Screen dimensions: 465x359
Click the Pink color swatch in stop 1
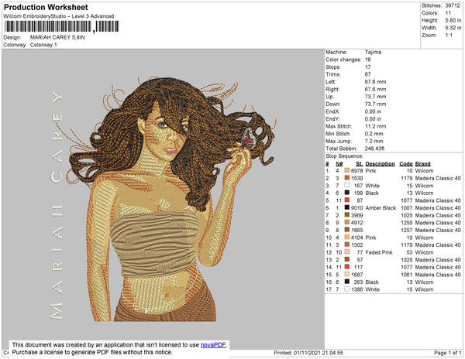click(347, 170)
